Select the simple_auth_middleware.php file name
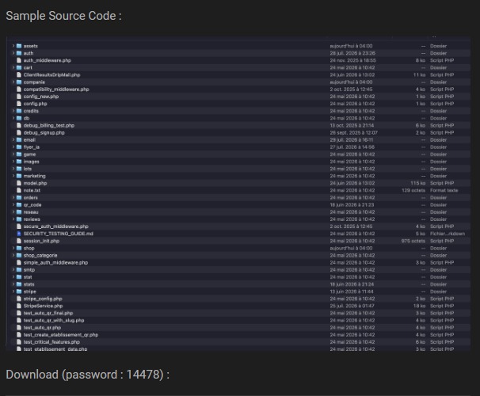 55,263
